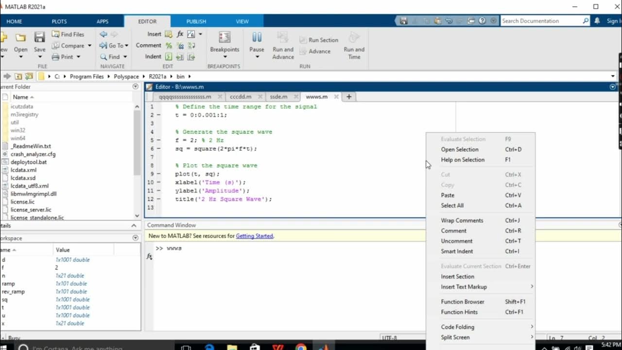622x350 pixels.
Task: Click the Smart Indent icon
Action: (169, 57)
